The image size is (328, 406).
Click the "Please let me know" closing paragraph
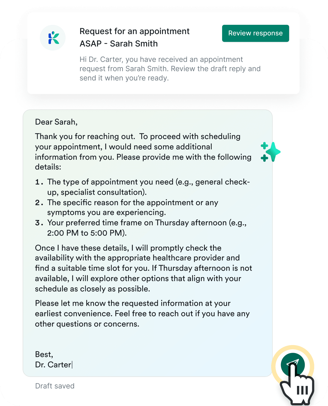click(x=143, y=314)
